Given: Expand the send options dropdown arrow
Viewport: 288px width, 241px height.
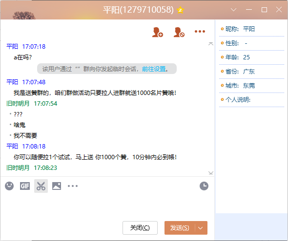Looking at the screenshot, I should [201, 228].
